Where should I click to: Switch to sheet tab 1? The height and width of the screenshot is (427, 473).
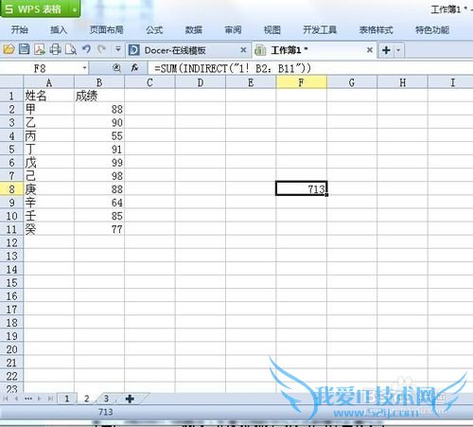click(x=66, y=399)
